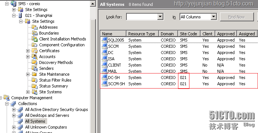Expand the Certificates node
This screenshot has width=258, height=133.
28,51
